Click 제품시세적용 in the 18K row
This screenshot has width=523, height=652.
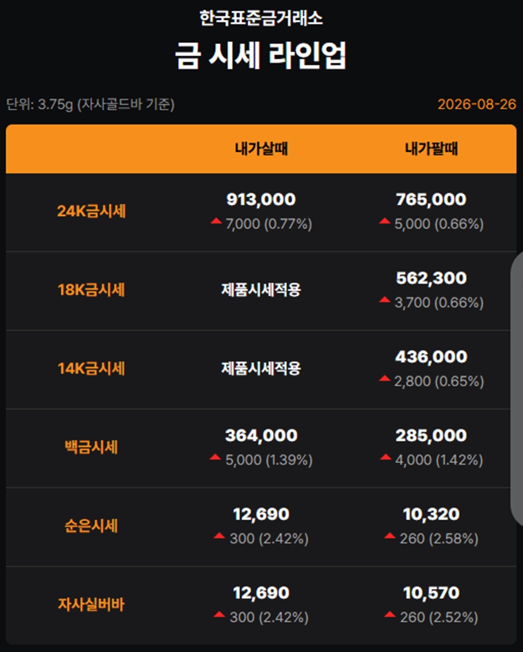261,290
